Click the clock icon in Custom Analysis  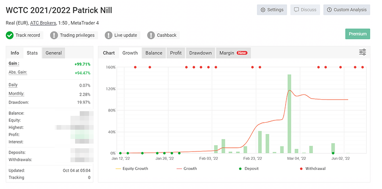click(329, 10)
